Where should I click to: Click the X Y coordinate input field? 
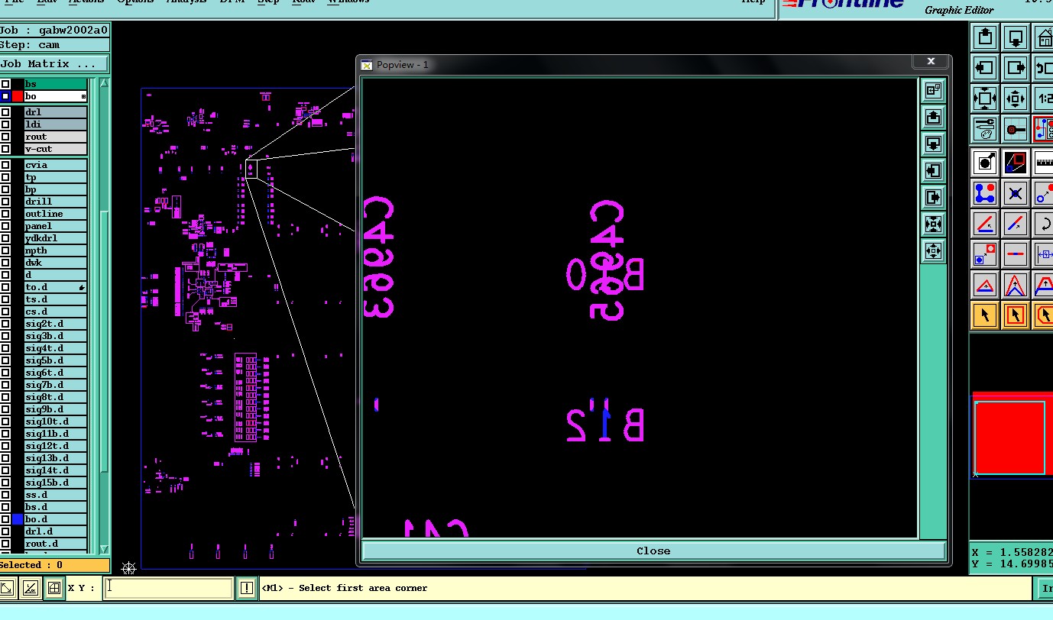[168, 588]
